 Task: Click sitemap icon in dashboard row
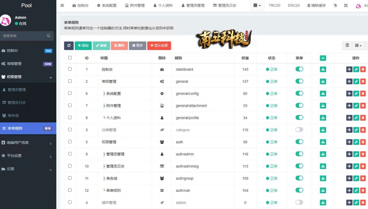(x=323, y=69)
